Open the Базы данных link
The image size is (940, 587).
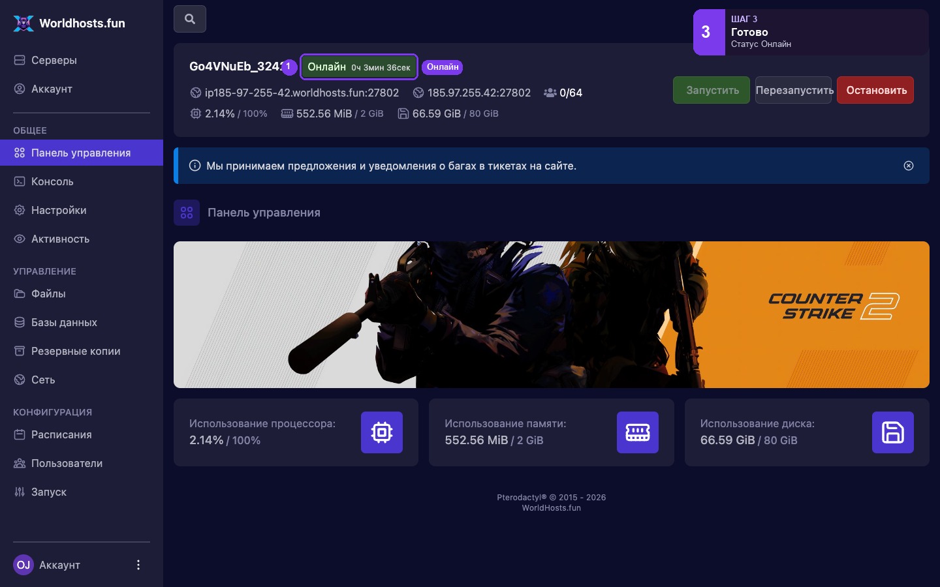click(x=82, y=322)
